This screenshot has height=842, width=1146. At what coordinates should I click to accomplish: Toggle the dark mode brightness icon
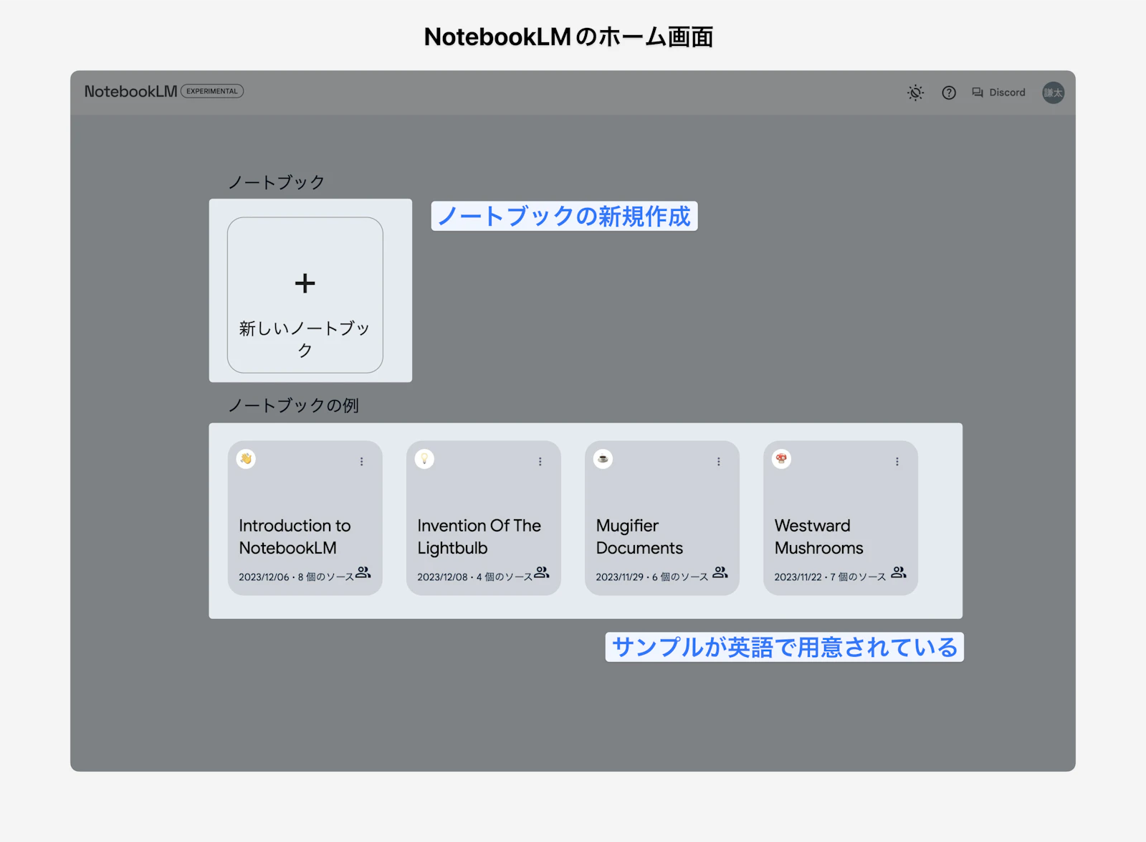[x=915, y=93]
